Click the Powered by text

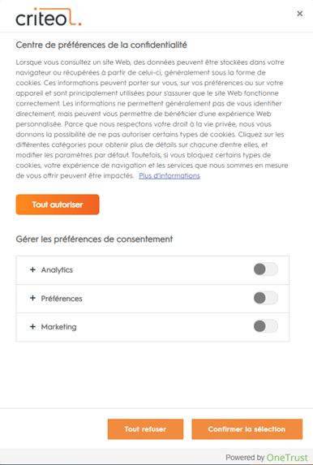click(x=245, y=457)
